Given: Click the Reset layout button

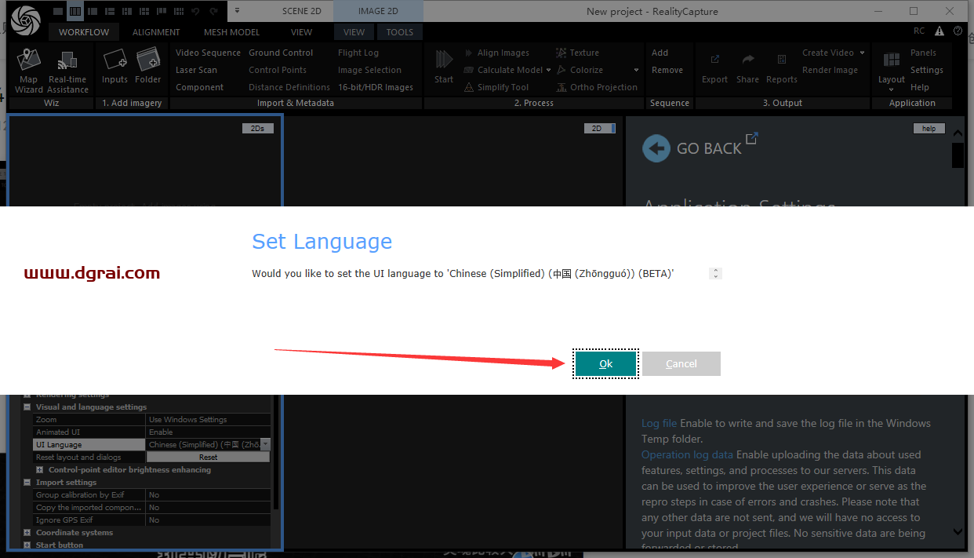Looking at the screenshot, I should [x=208, y=457].
